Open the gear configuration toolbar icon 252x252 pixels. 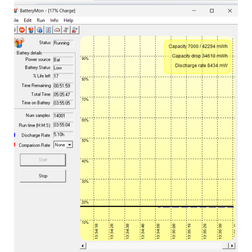pos(40,30)
